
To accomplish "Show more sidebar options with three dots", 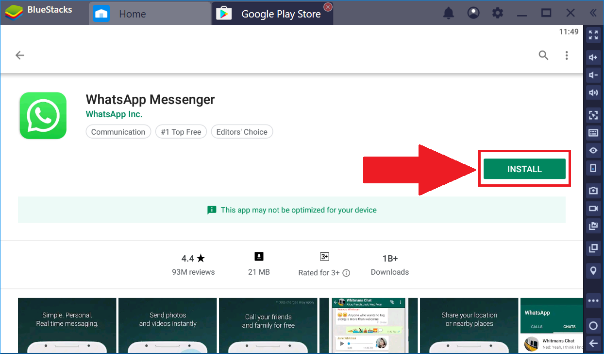I will (593, 301).
